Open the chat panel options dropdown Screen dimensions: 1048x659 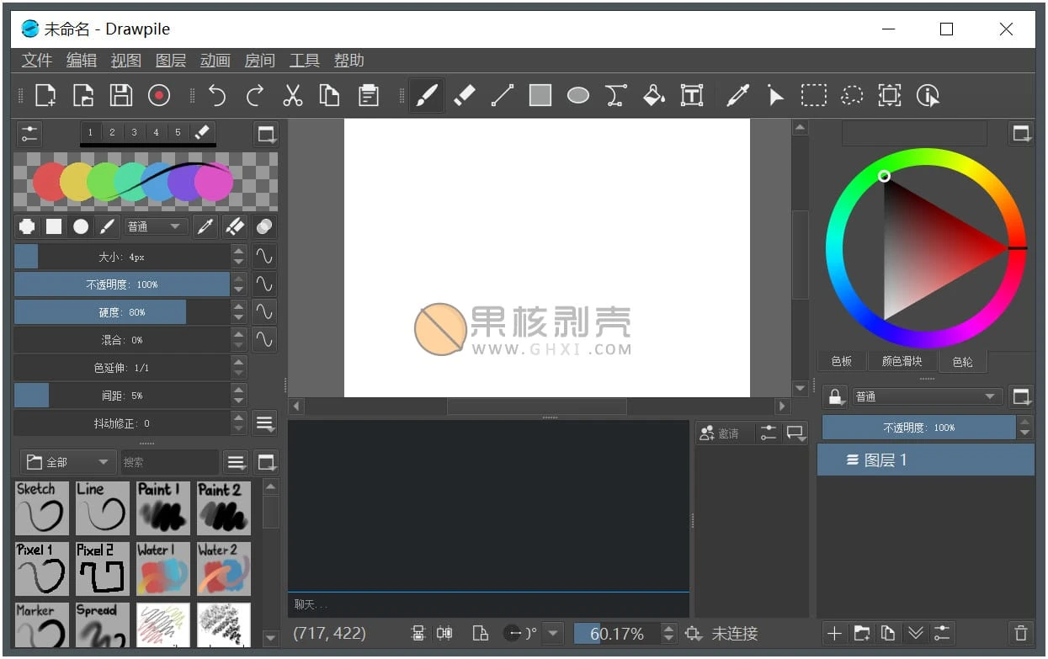tap(795, 433)
